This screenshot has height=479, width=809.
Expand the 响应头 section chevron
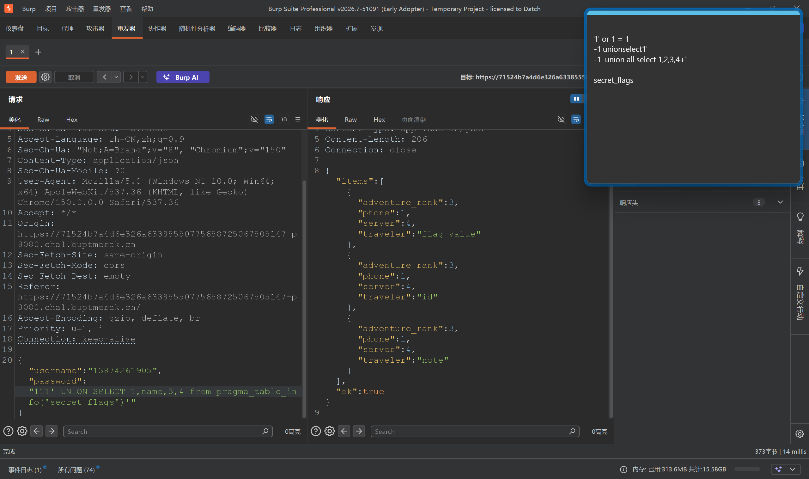click(780, 202)
